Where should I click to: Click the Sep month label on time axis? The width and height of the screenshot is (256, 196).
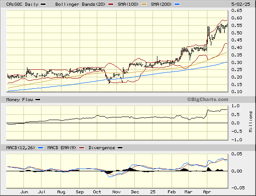pyautogui.click(x=80, y=192)
